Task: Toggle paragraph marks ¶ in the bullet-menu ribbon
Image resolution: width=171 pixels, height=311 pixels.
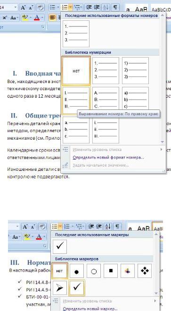Action: 117,227
